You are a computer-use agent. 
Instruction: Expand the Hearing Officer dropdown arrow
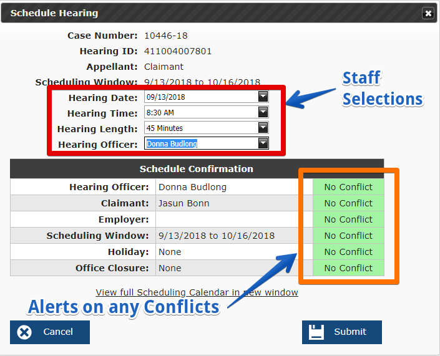click(263, 143)
